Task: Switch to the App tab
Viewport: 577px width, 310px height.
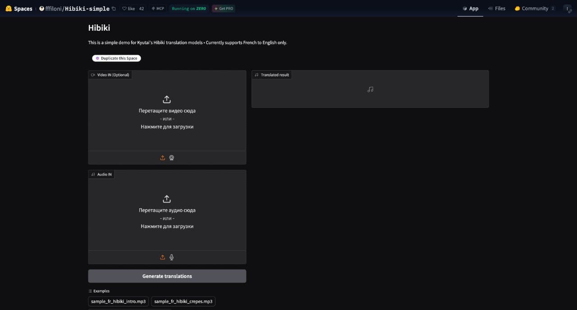Action: (x=470, y=9)
